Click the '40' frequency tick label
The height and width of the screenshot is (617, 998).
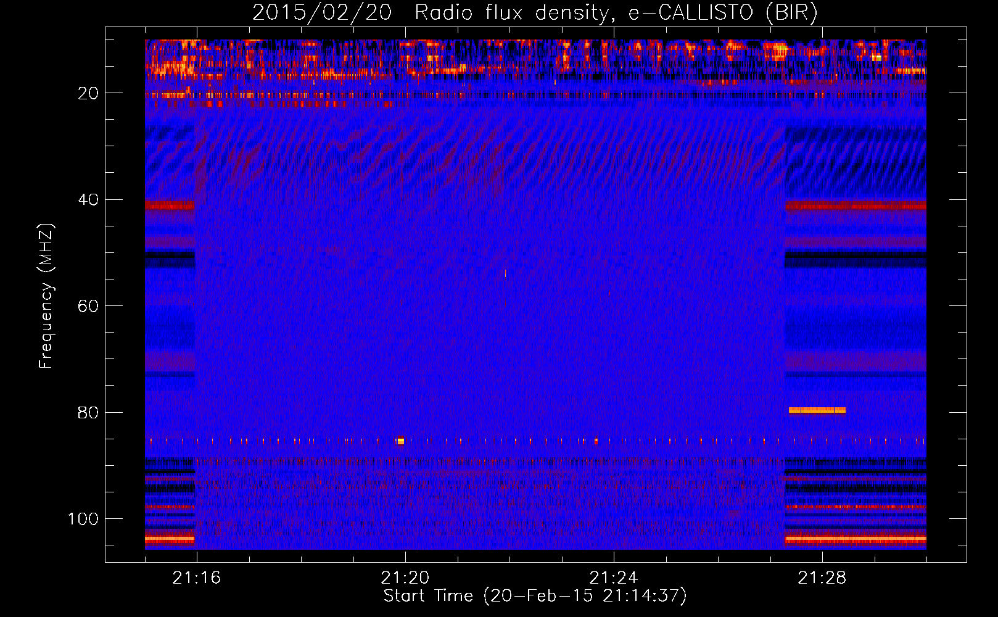click(x=88, y=200)
